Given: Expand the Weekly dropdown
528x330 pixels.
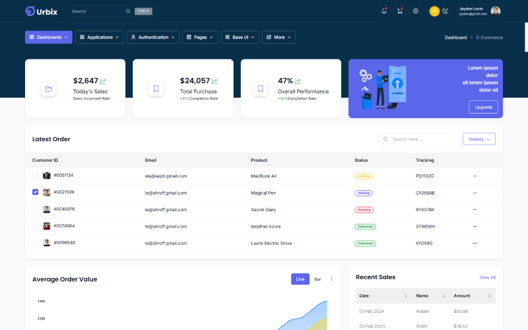Looking at the screenshot, I should [479, 139].
